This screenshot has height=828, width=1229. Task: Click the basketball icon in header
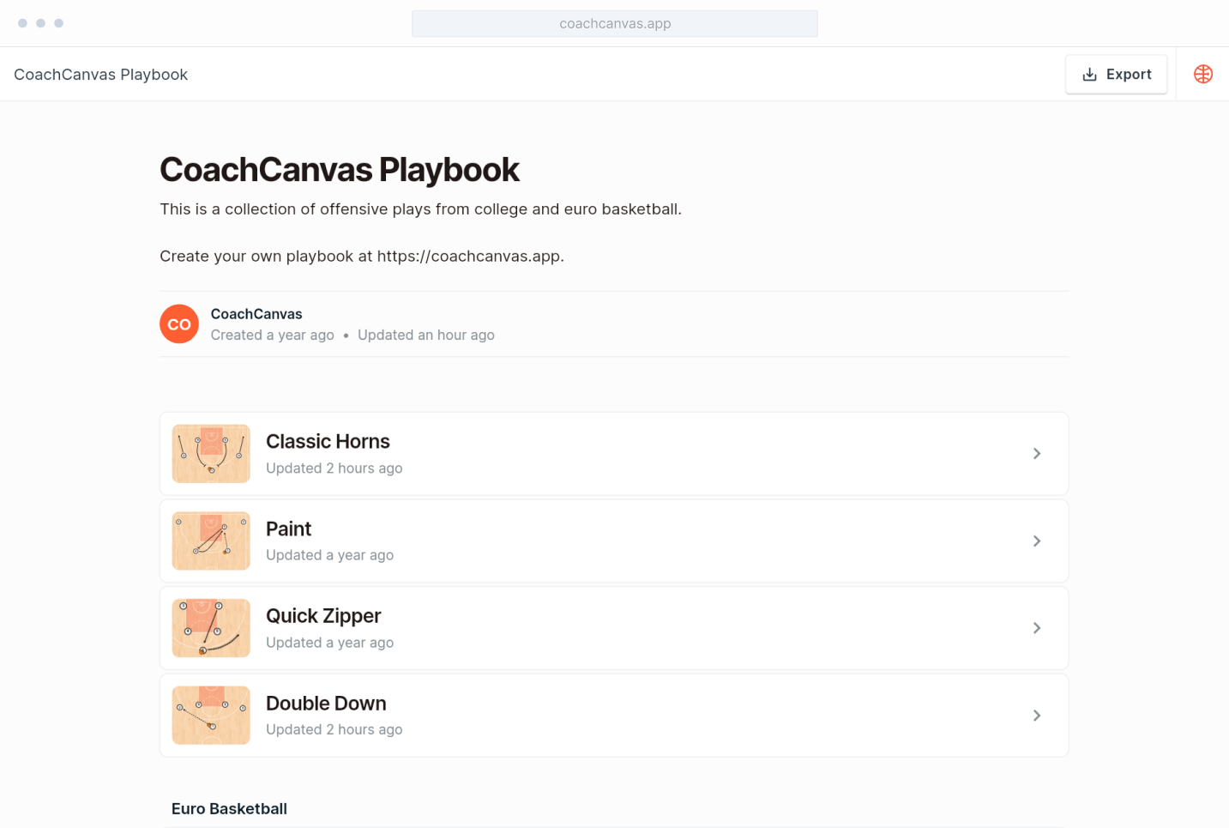(x=1203, y=74)
